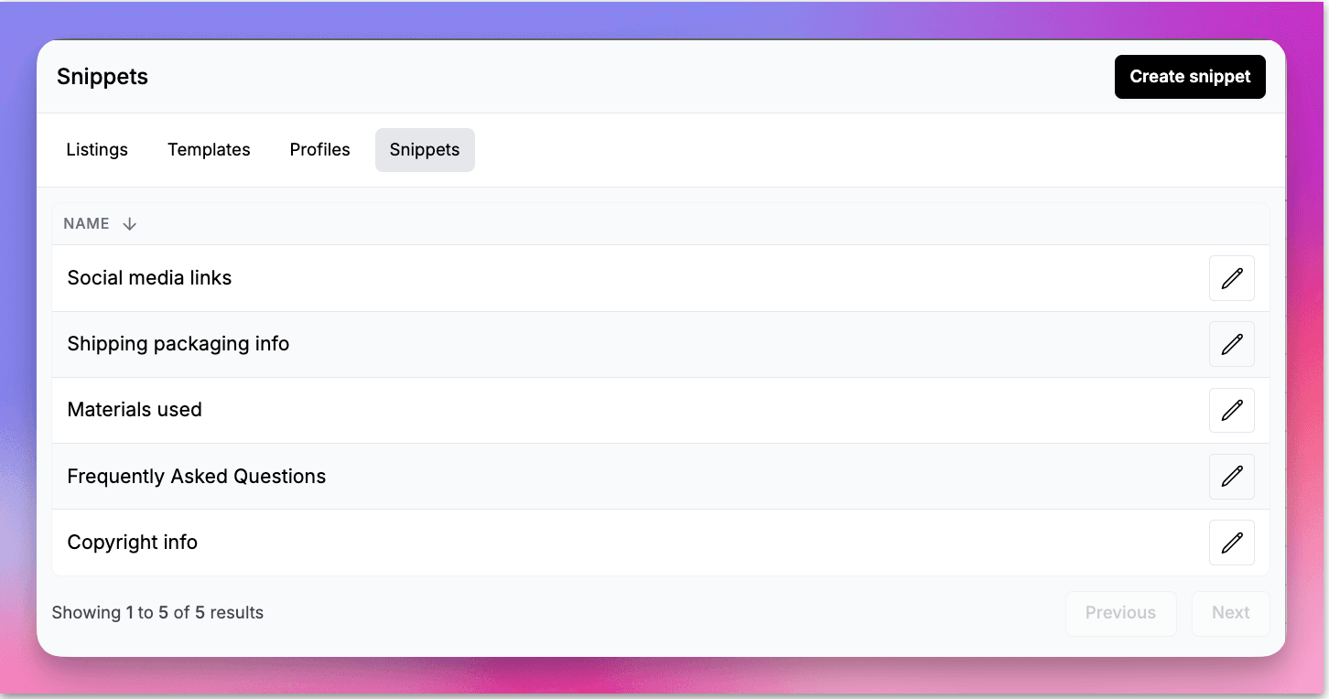Image resolution: width=1329 pixels, height=699 pixels.
Task: Open the Templates tab
Action: (x=209, y=150)
